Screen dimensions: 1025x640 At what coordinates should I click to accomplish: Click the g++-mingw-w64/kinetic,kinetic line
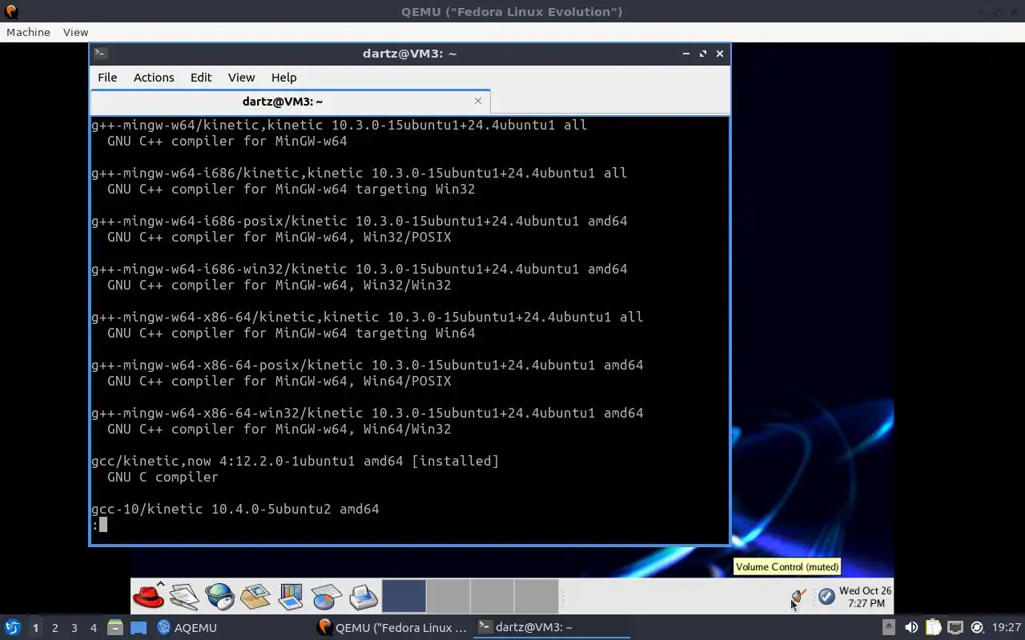pyautogui.click(x=340, y=125)
